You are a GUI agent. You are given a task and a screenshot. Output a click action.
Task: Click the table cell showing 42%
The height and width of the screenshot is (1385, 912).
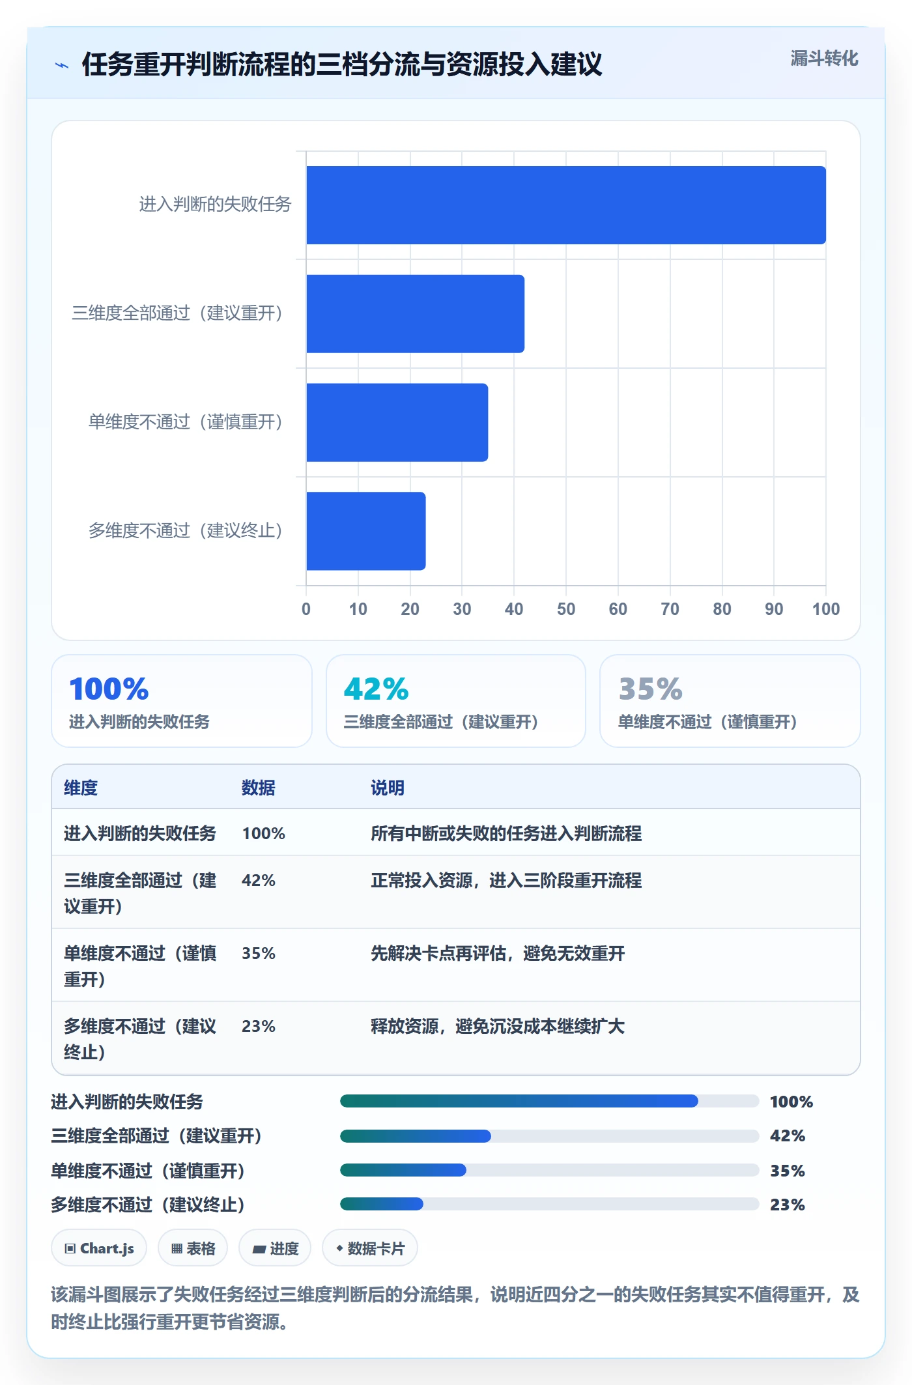point(259,880)
